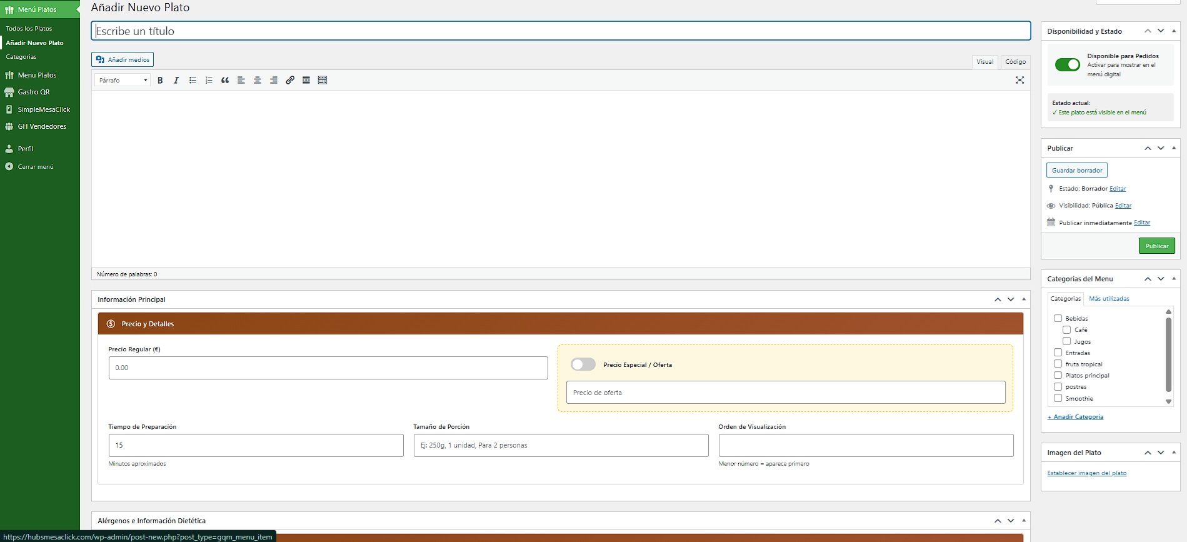The height and width of the screenshot is (542, 1187).
Task: Check the Bebidas category checkbox
Action: [1058, 318]
